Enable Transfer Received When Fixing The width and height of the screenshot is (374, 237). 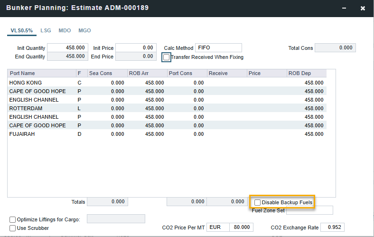[166, 57]
